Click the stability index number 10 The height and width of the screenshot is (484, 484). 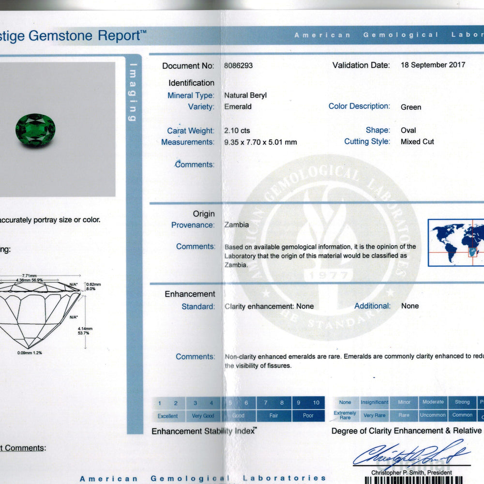[x=316, y=403]
